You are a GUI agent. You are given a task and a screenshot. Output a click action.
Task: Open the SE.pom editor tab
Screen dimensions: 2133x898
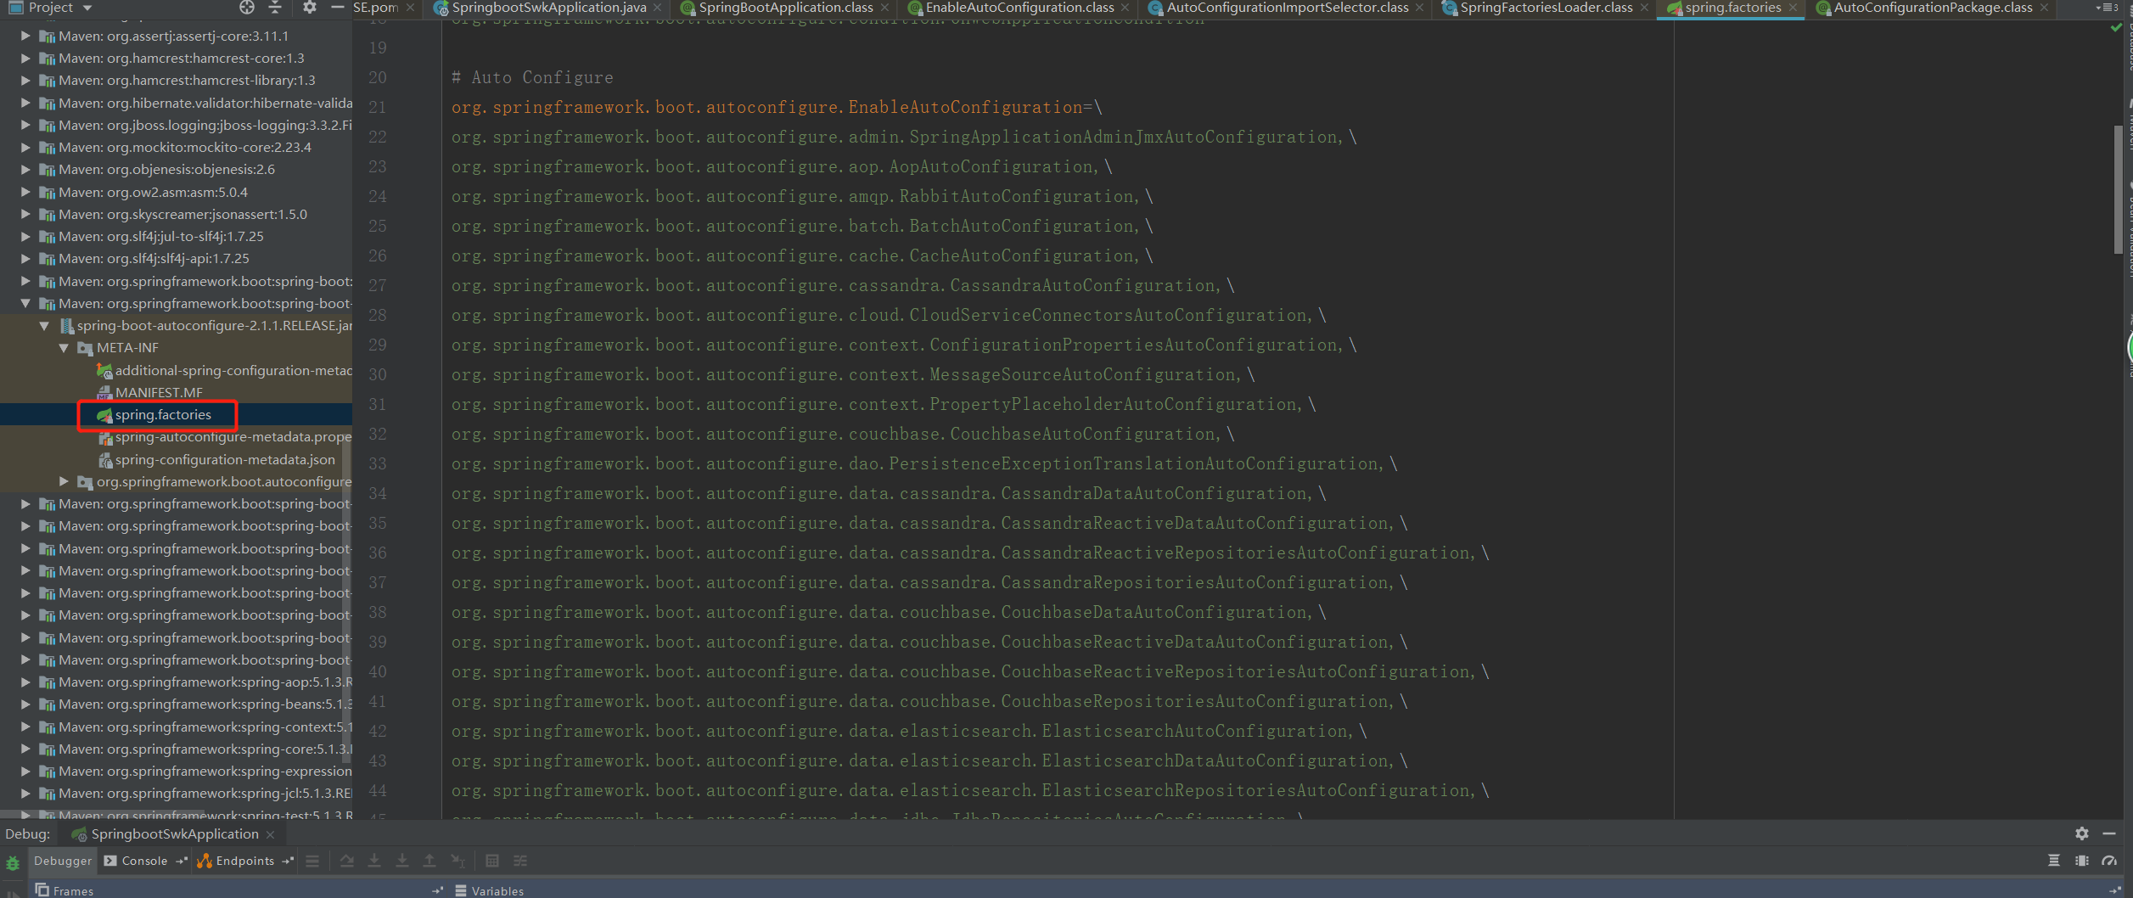point(373,8)
